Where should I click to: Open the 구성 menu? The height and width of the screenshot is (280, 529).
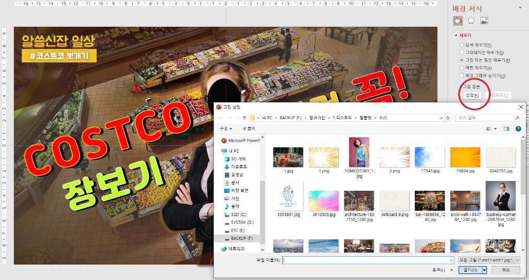[x=226, y=129]
